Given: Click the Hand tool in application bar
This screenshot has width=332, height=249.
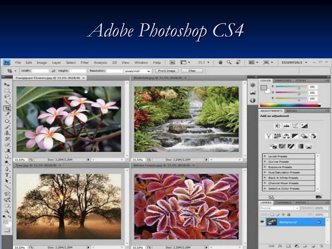Looking at the screenshot, I should click(220, 62).
